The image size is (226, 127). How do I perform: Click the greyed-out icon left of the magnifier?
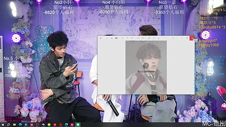point(123,38)
